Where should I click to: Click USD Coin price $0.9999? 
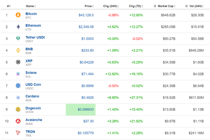[x=87, y=86]
